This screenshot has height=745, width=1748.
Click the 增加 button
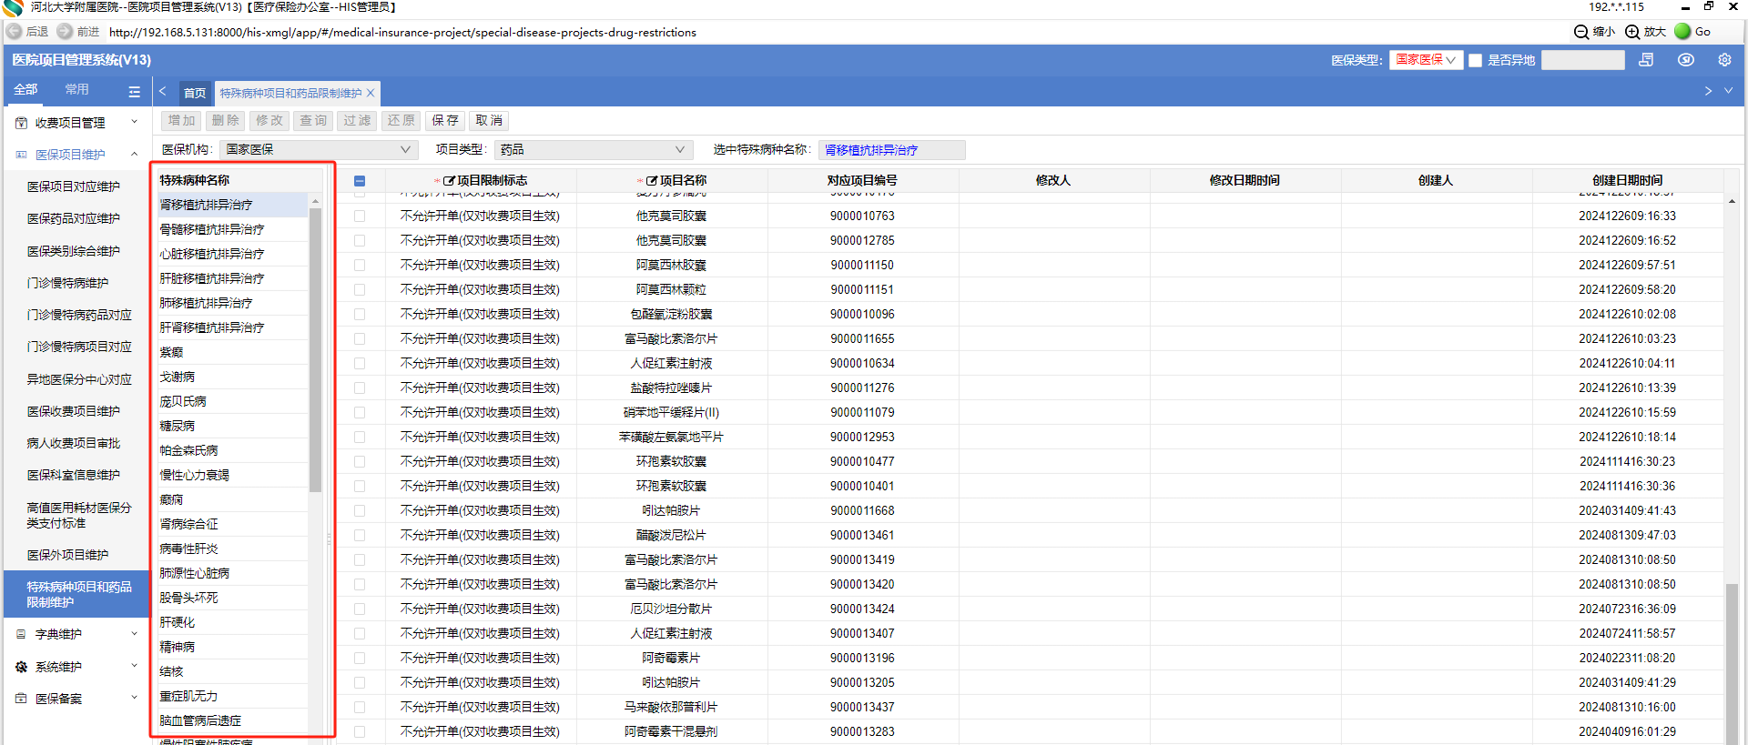tap(182, 120)
